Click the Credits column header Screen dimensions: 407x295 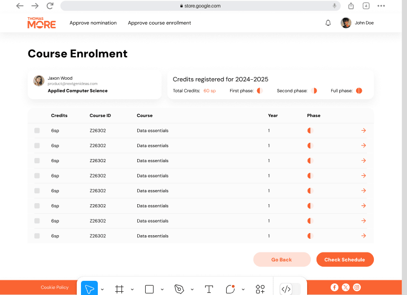(x=59, y=115)
